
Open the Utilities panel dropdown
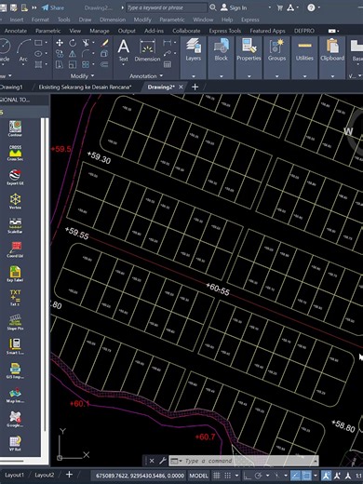[304, 76]
